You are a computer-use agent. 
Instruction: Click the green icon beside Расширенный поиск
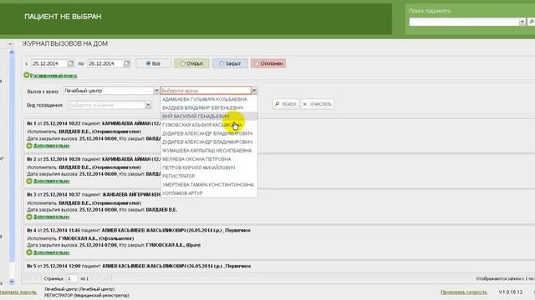pos(26,75)
